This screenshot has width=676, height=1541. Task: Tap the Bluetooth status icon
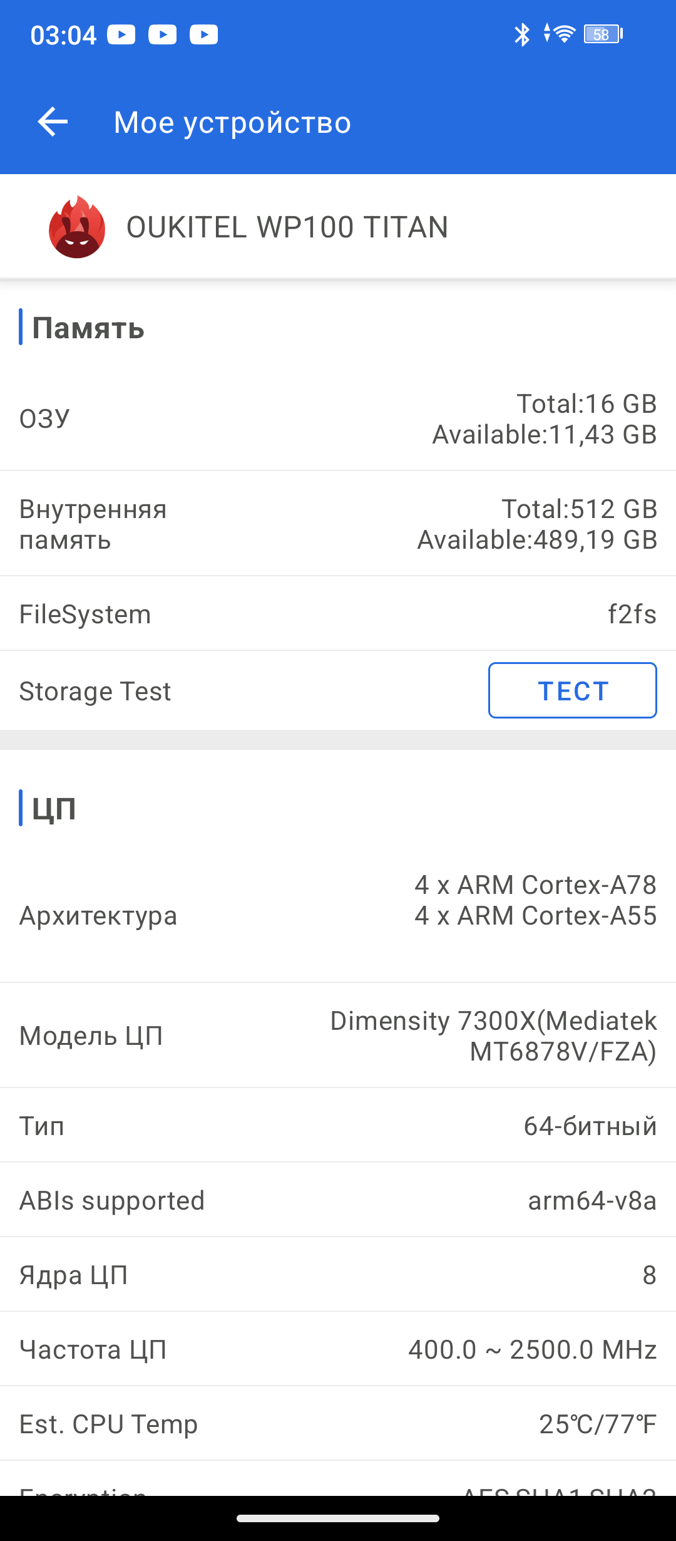[521, 34]
